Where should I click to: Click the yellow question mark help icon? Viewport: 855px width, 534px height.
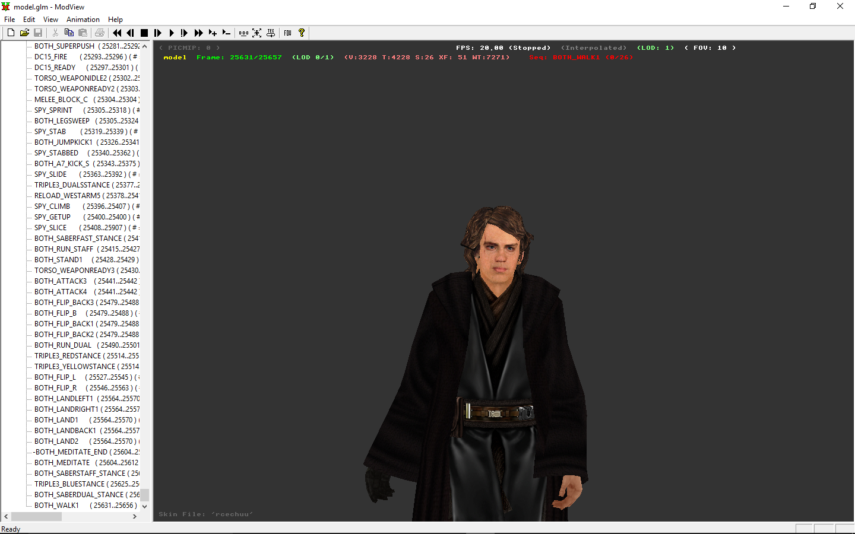click(x=302, y=33)
